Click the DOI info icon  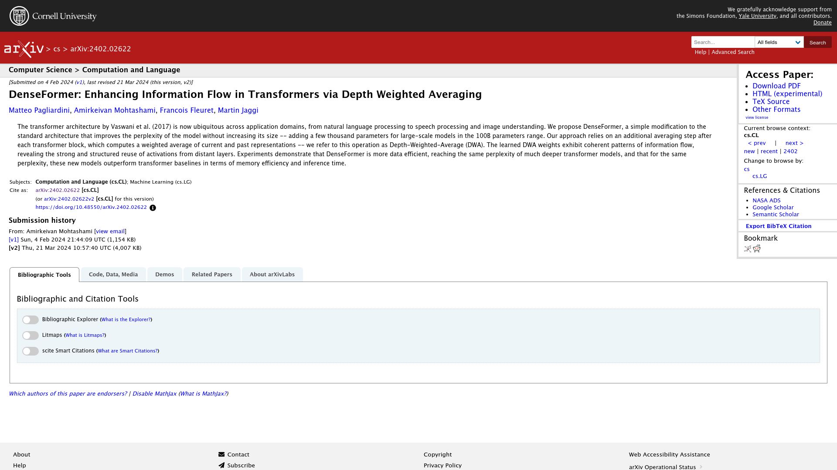click(x=153, y=208)
